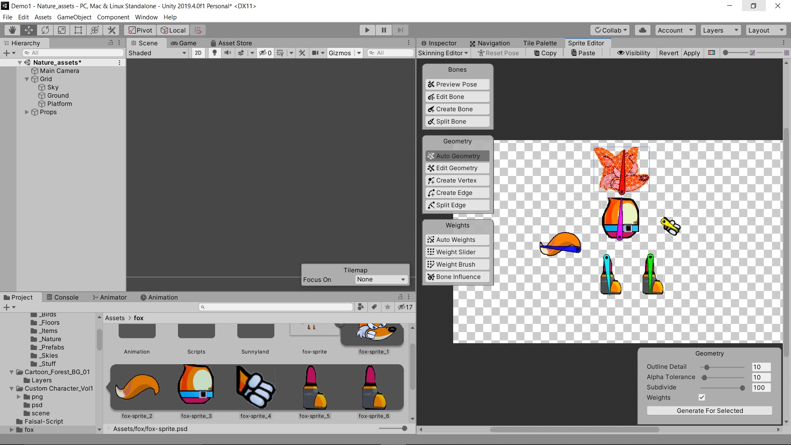
Task: Toggle scene audio with the speaker icon
Action: [228, 53]
